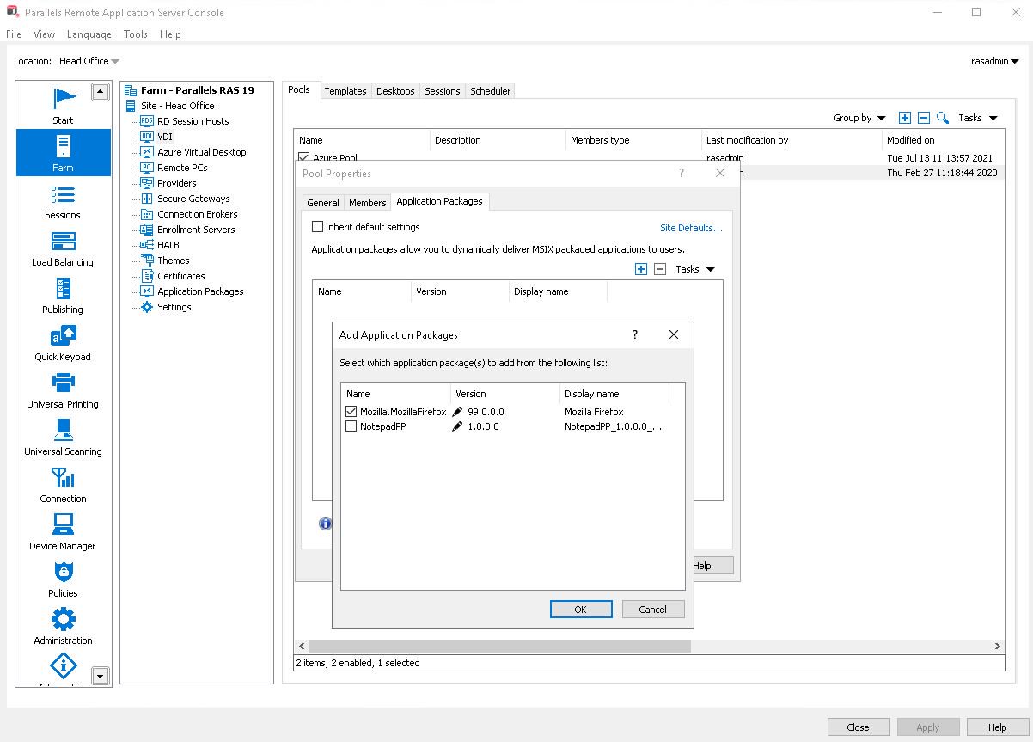Select Enrollment Servers in the tree
1033x742 pixels.
tap(196, 230)
